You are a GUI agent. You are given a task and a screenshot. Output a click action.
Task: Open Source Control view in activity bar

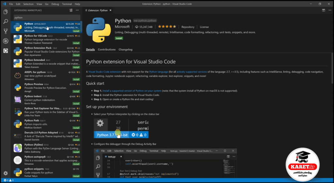click(6, 31)
